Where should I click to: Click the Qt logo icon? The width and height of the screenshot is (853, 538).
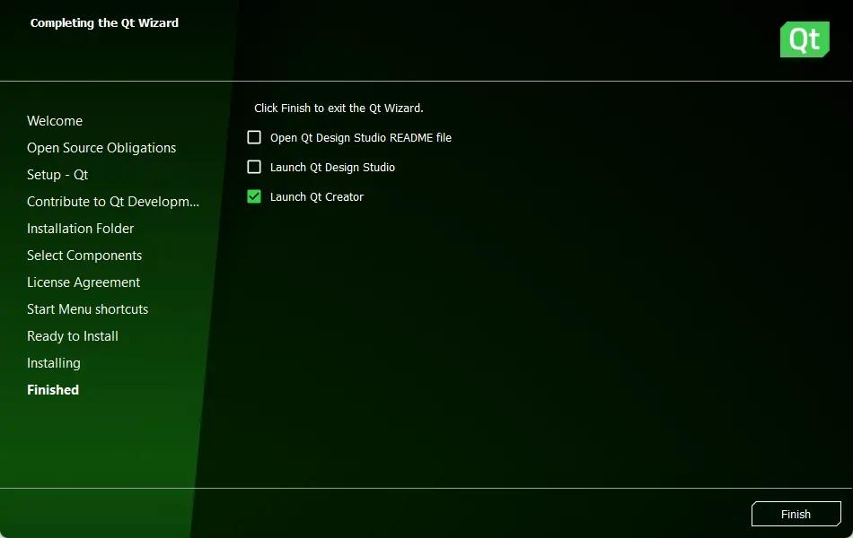[x=805, y=39]
